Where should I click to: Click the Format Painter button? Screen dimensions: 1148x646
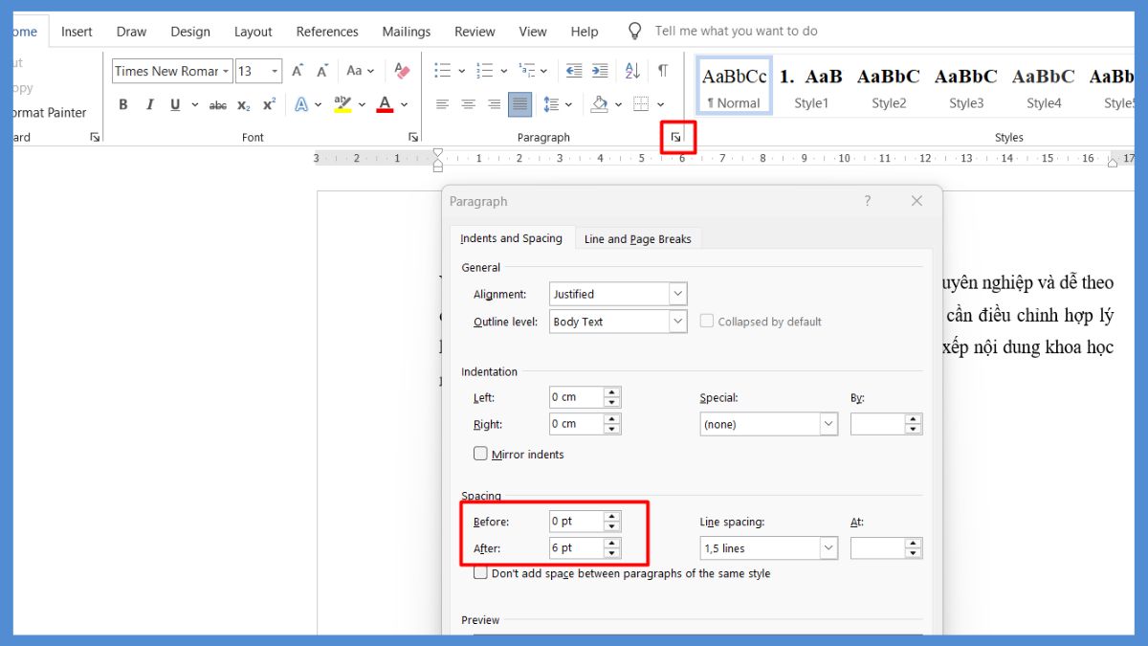click(54, 112)
